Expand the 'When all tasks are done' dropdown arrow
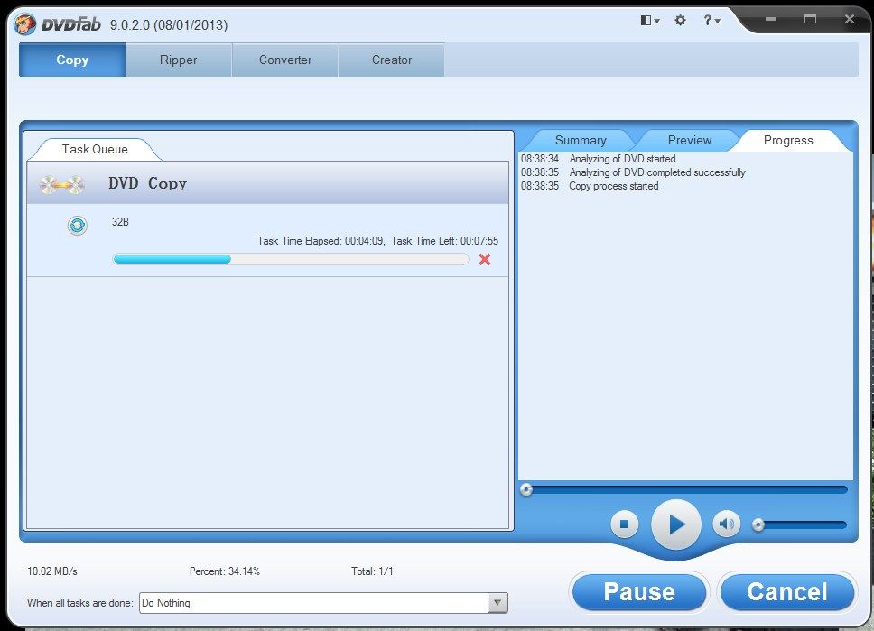874x631 pixels. click(x=497, y=603)
